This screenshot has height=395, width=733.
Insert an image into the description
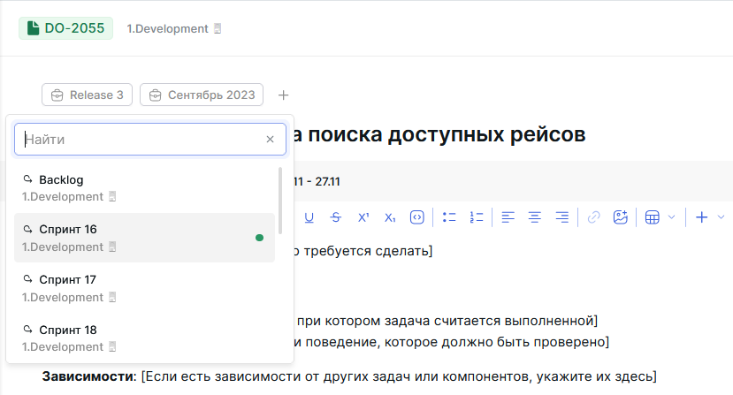[x=620, y=216]
